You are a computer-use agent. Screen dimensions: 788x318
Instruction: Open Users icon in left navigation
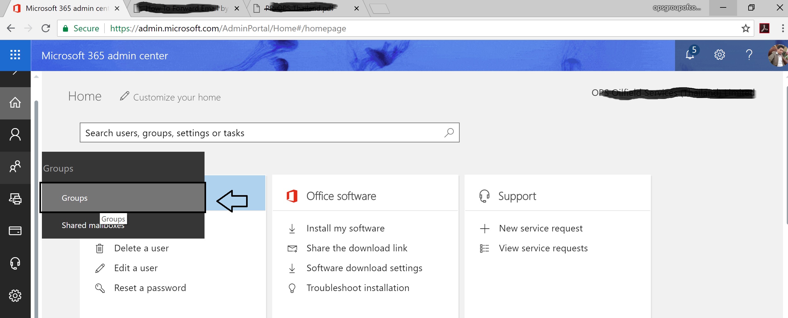(x=15, y=135)
